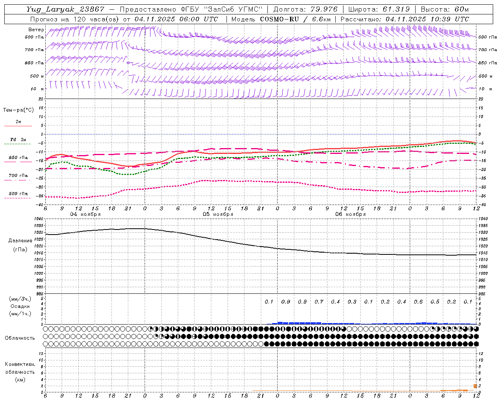Click the 'Конвективн.' convective cloud label
This screenshot has width=499, height=399.
click(x=20, y=364)
